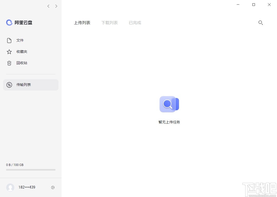Viewport: 277px width, 197px height.
Task: Click the forward navigation arrow
Action: click(56, 6)
